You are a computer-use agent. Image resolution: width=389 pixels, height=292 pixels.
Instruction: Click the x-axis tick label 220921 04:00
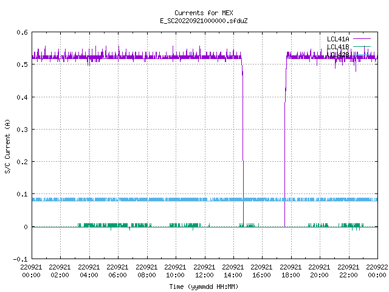(x=89, y=271)
